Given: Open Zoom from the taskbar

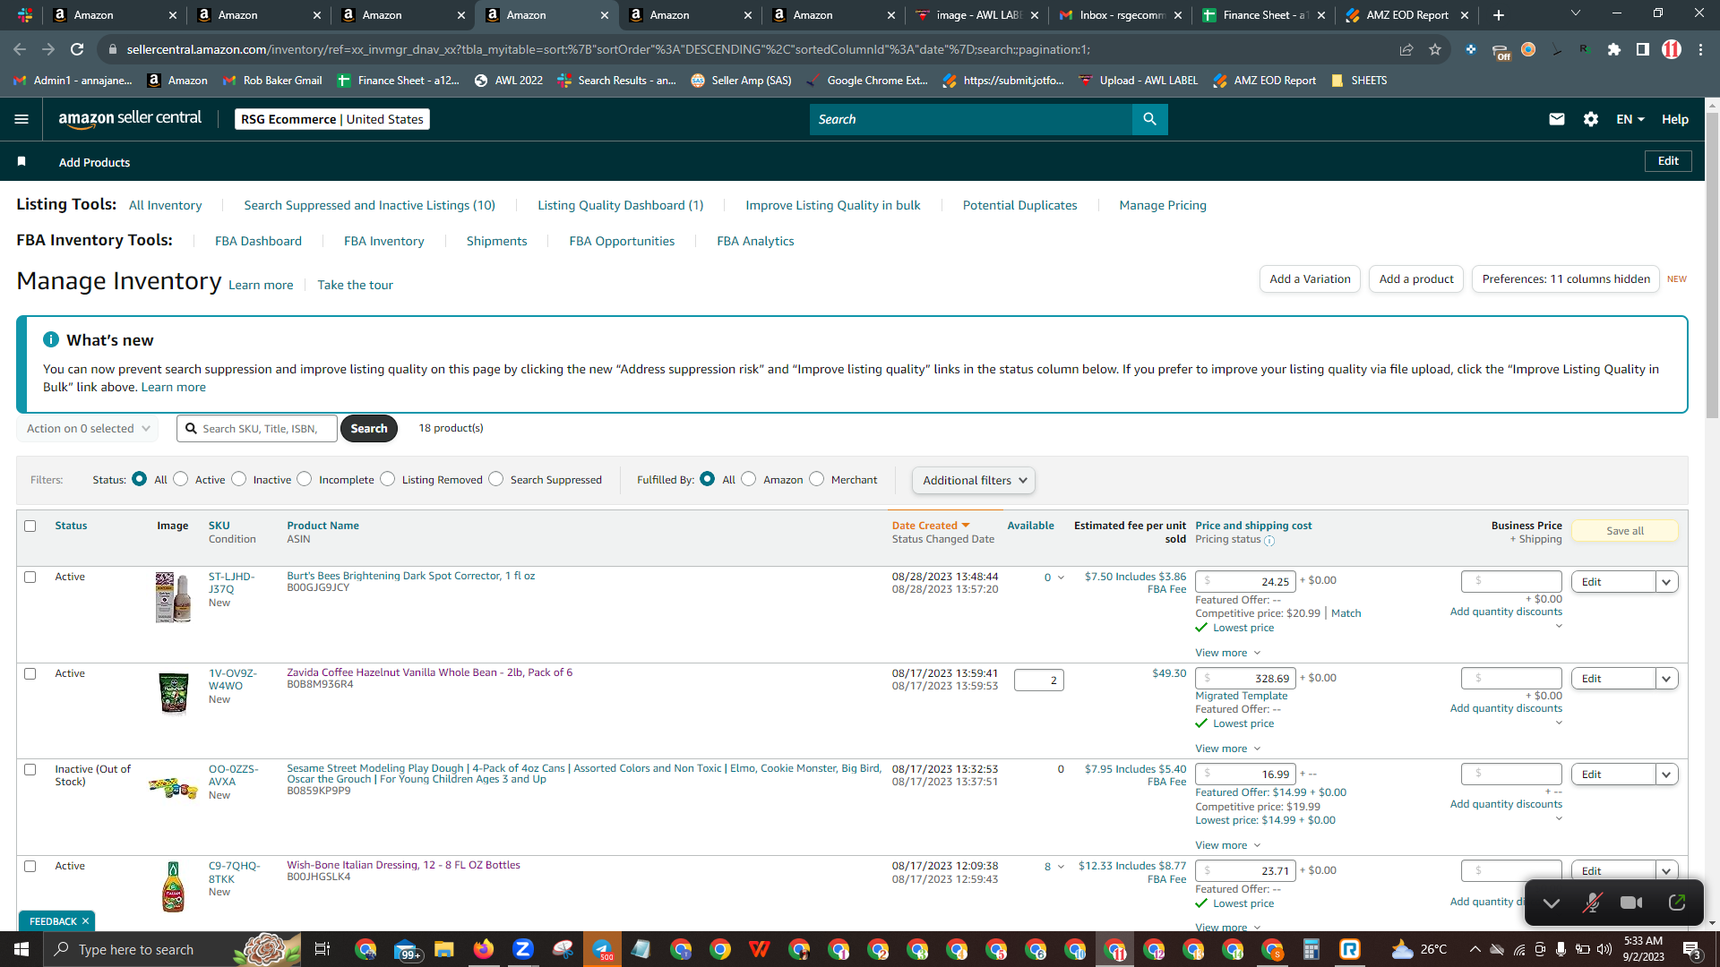Looking at the screenshot, I should (x=523, y=949).
